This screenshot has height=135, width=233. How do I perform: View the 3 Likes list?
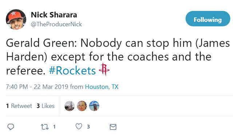pyautogui.click(x=46, y=106)
